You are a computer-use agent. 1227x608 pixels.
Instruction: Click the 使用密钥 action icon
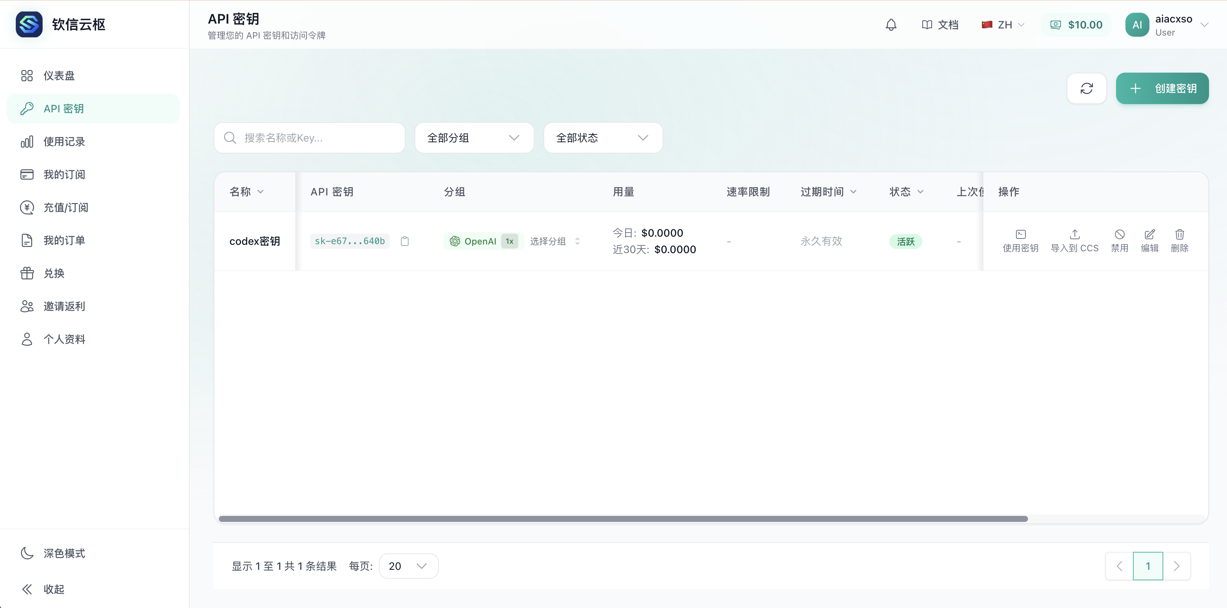(x=1020, y=241)
